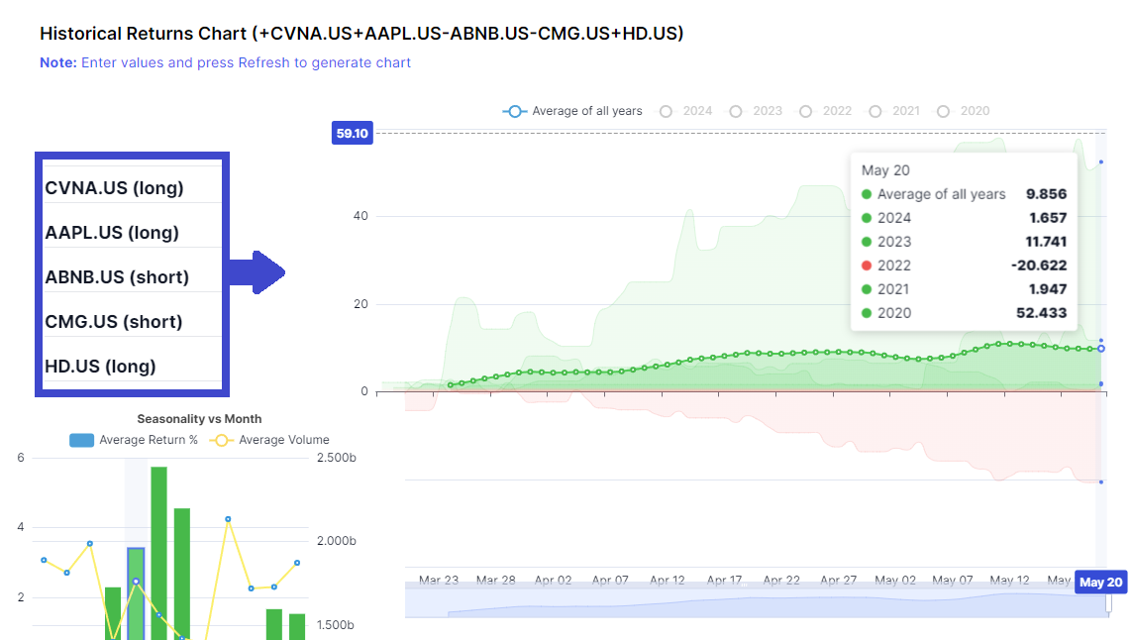Viewport: 1133px width, 640px height.
Task: Toggle the 2021 legend series
Action: point(894,111)
